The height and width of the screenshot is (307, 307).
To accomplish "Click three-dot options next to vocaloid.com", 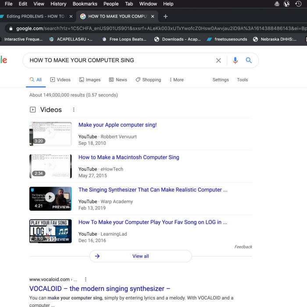I will tap(86, 279).
